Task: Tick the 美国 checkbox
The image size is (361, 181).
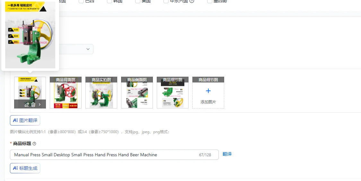Action: [138, 1]
